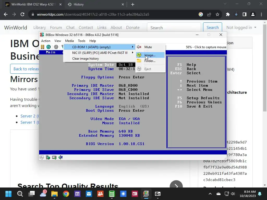Screen dimensions: 267x200
Task: Toggle the Chrome side panel icon
Action: click(245, 14)
